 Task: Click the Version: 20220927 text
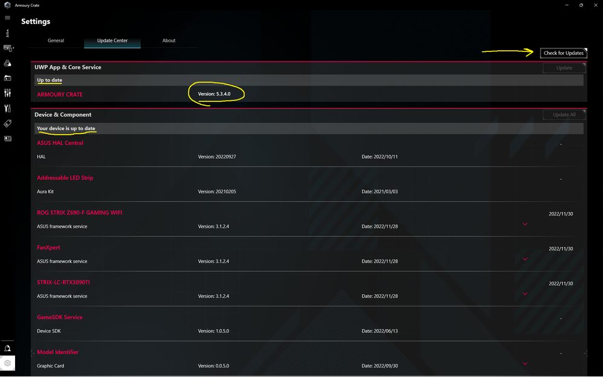[217, 156]
